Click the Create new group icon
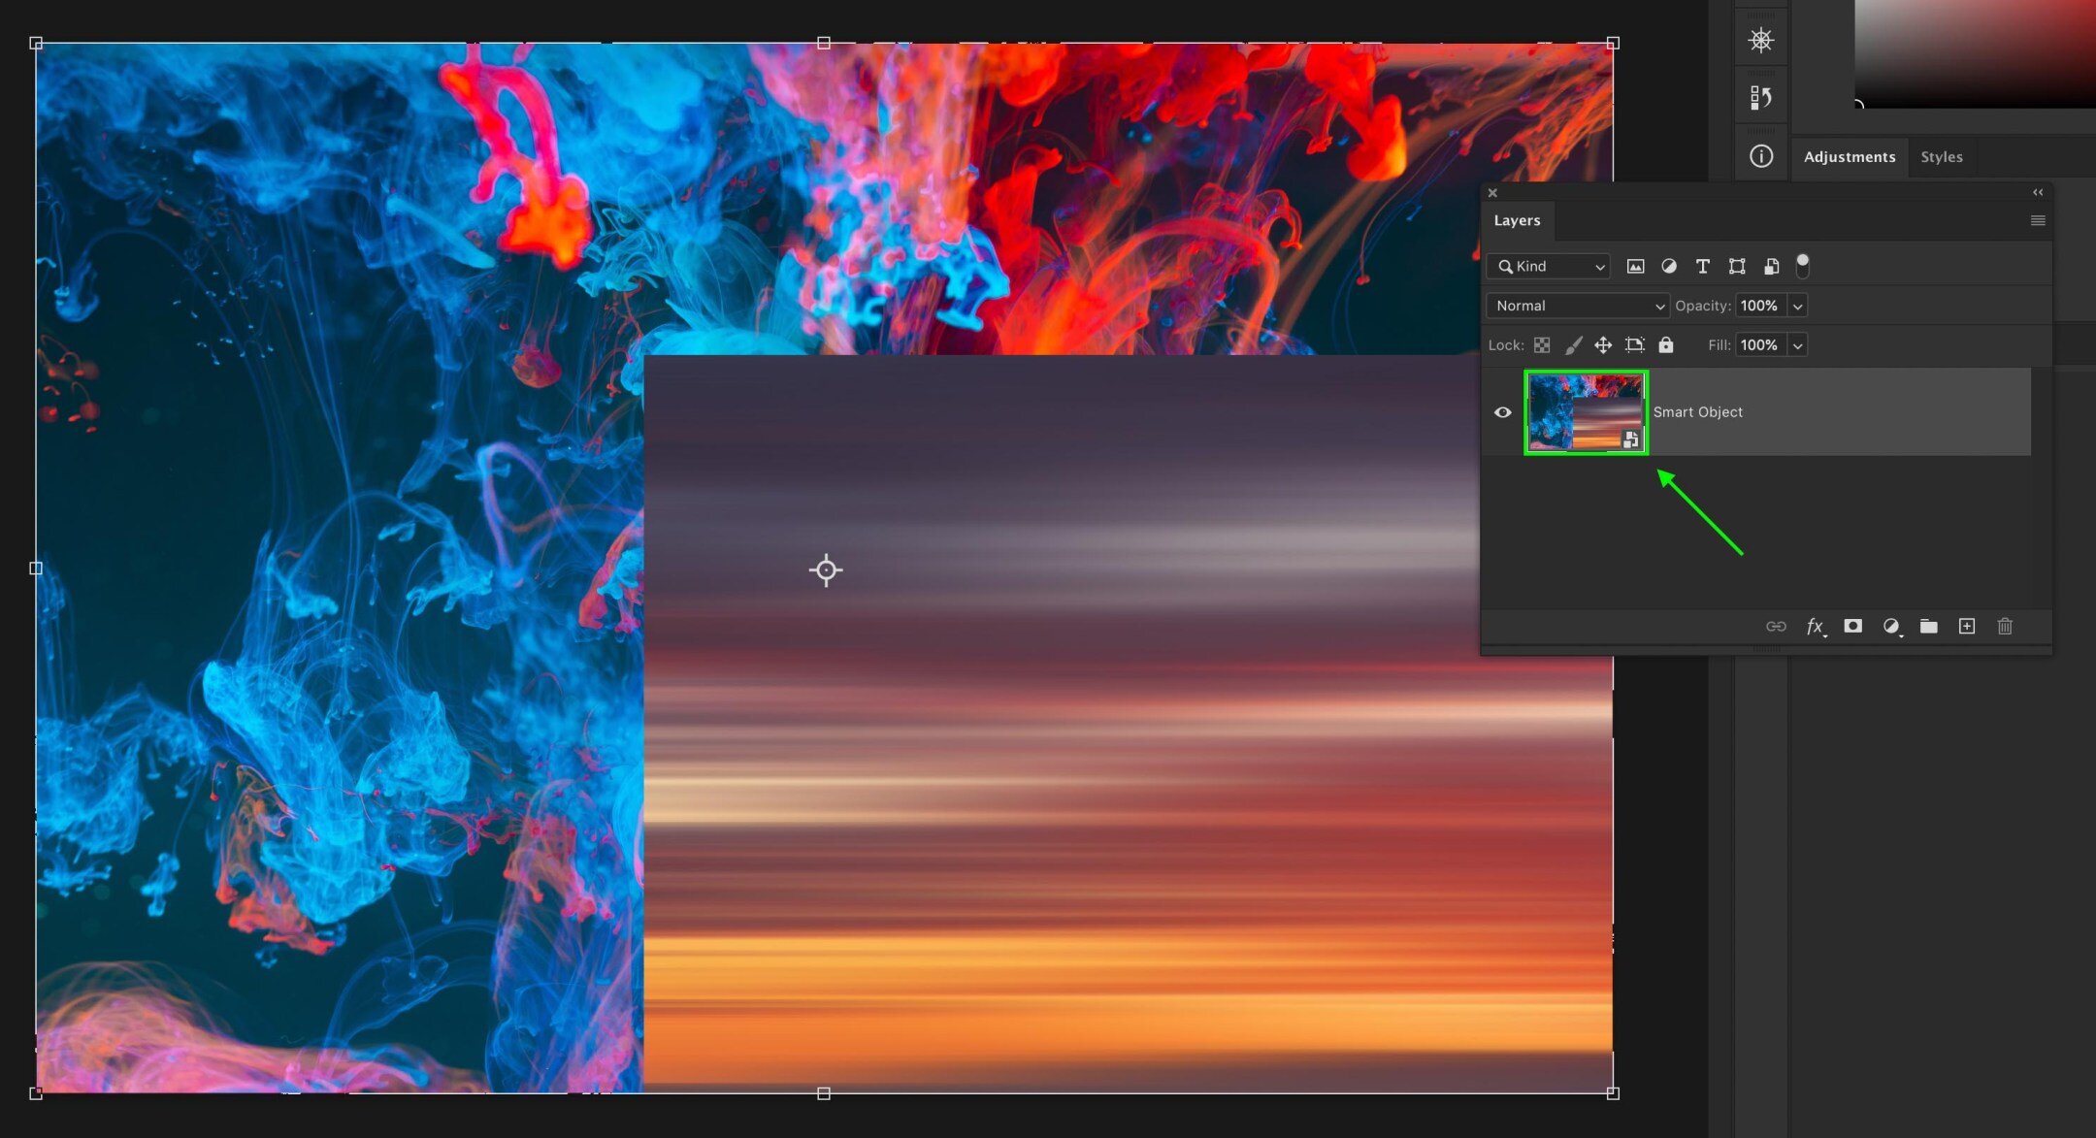Screen dimensions: 2096x1138 point(1931,627)
